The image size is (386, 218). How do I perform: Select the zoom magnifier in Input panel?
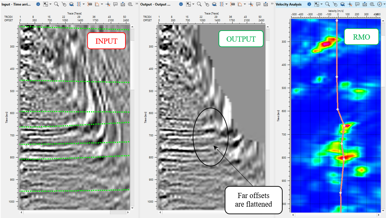point(56,4)
